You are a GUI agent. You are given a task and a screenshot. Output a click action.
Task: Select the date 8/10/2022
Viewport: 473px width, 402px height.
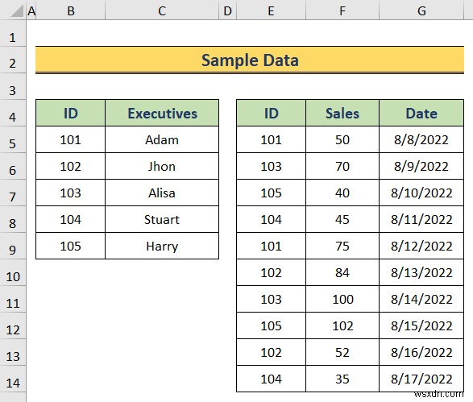tap(421, 193)
